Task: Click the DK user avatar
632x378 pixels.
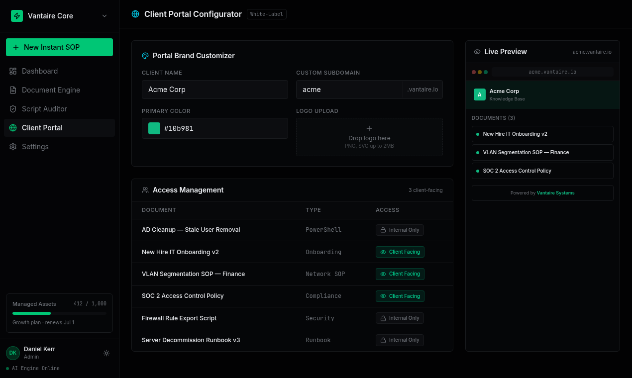Action: (13, 353)
